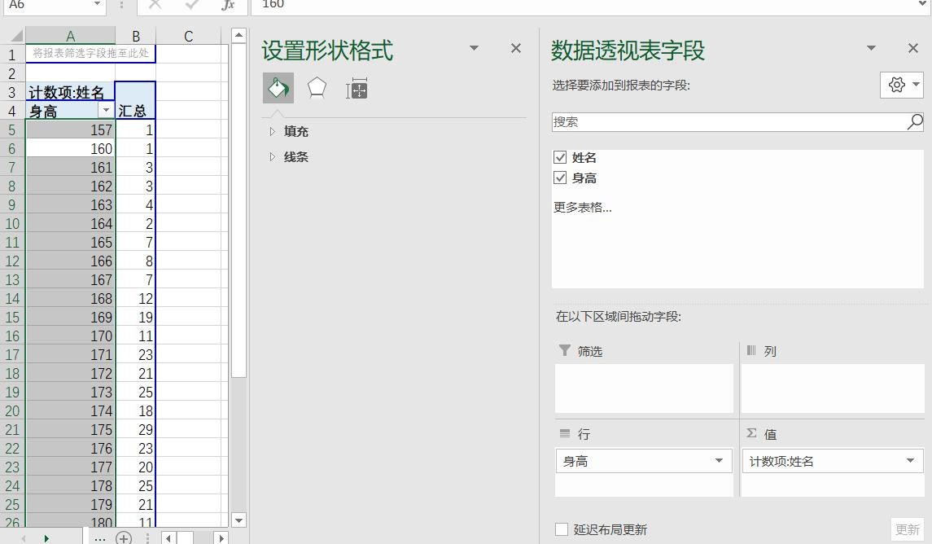Click the search magnifier icon in field list
Viewport: 932px width, 544px height.
(914, 122)
